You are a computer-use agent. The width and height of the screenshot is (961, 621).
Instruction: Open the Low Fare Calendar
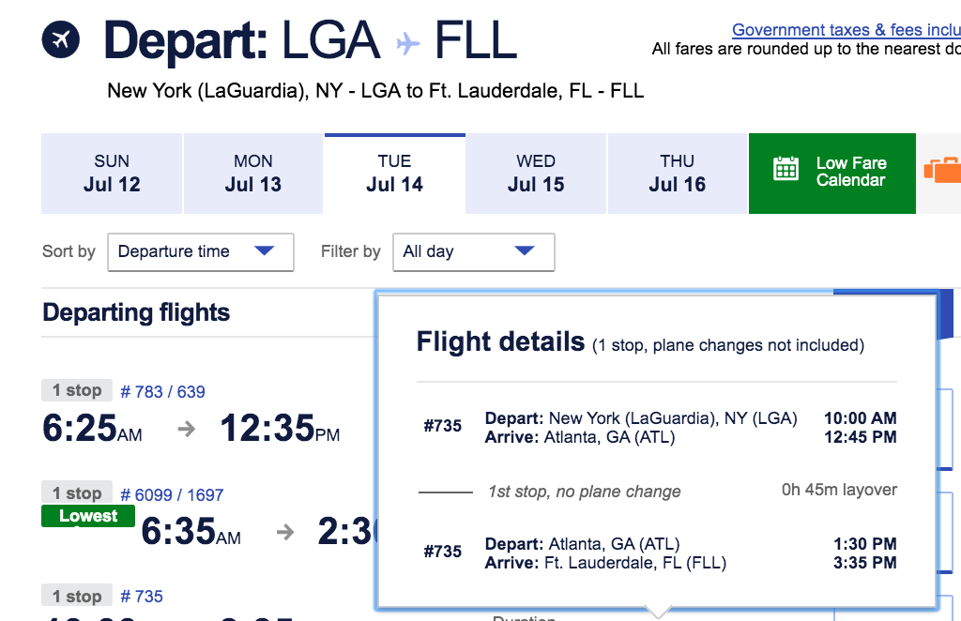[x=849, y=172]
